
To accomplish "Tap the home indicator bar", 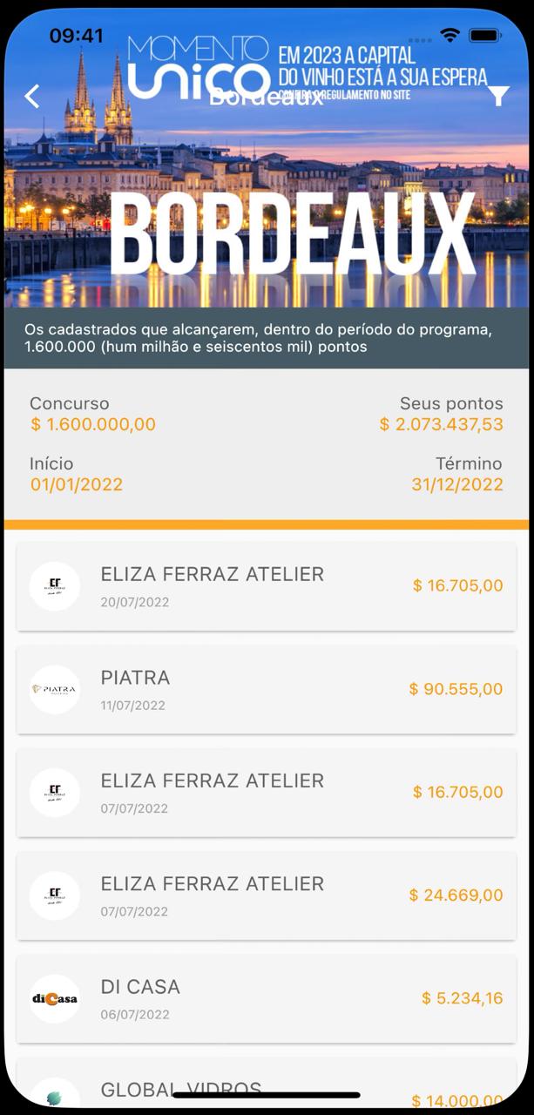I will coord(267,1095).
